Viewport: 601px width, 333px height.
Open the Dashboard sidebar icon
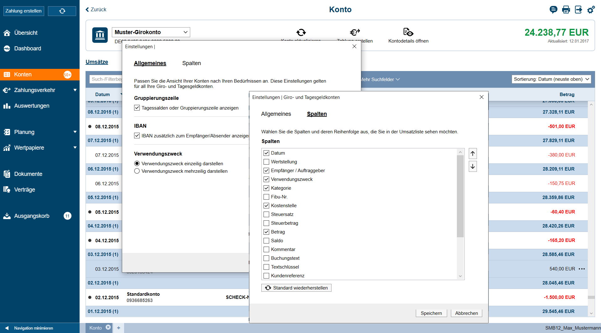tap(7, 49)
